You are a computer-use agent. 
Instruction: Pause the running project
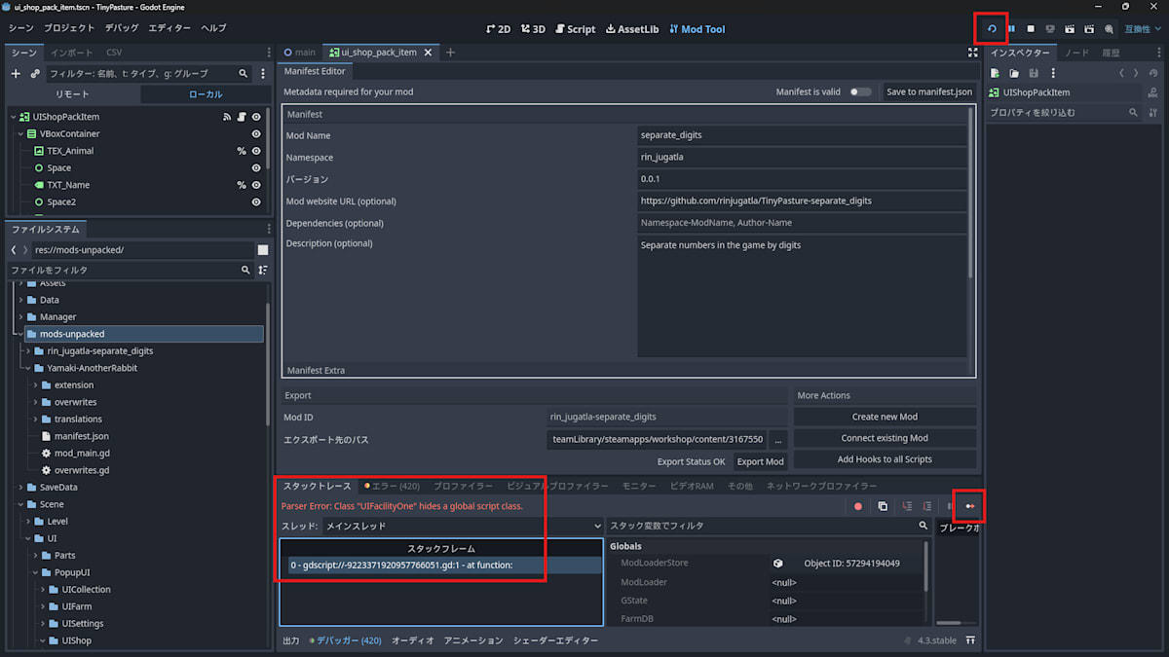(1011, 29)
